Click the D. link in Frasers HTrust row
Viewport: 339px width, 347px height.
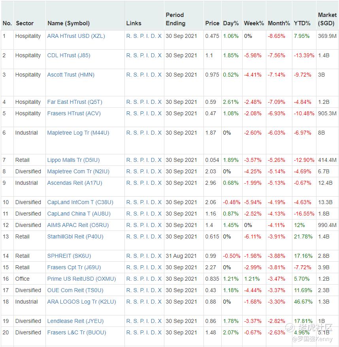tap(153, 113)
